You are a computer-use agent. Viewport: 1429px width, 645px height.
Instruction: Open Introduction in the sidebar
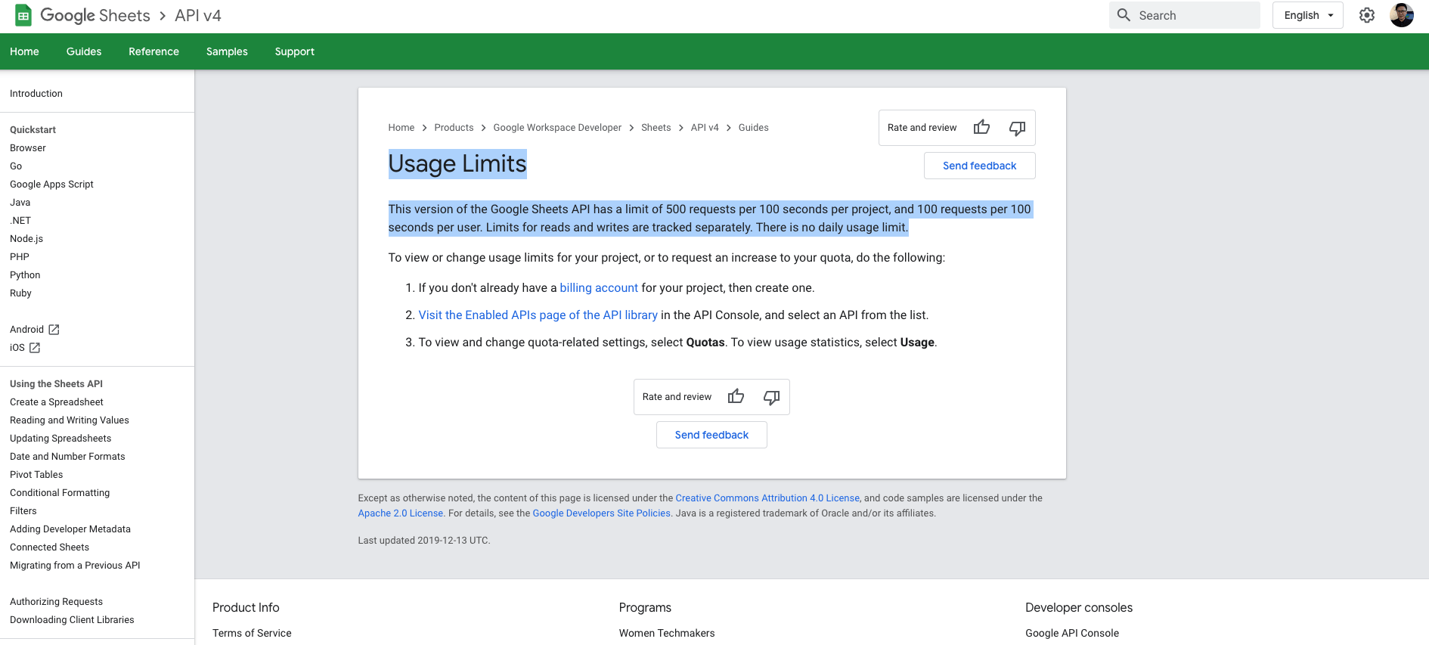(x=36, y=94)
